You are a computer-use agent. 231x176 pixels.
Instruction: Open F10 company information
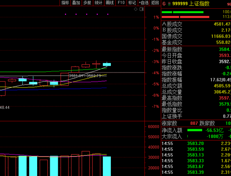click(x=121, y=3)
